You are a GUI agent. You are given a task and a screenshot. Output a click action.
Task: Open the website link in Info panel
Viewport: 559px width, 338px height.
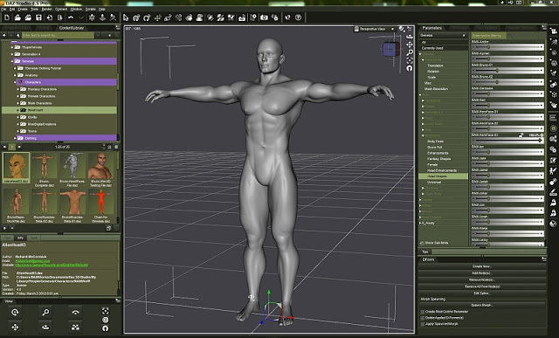click(52, 265)
